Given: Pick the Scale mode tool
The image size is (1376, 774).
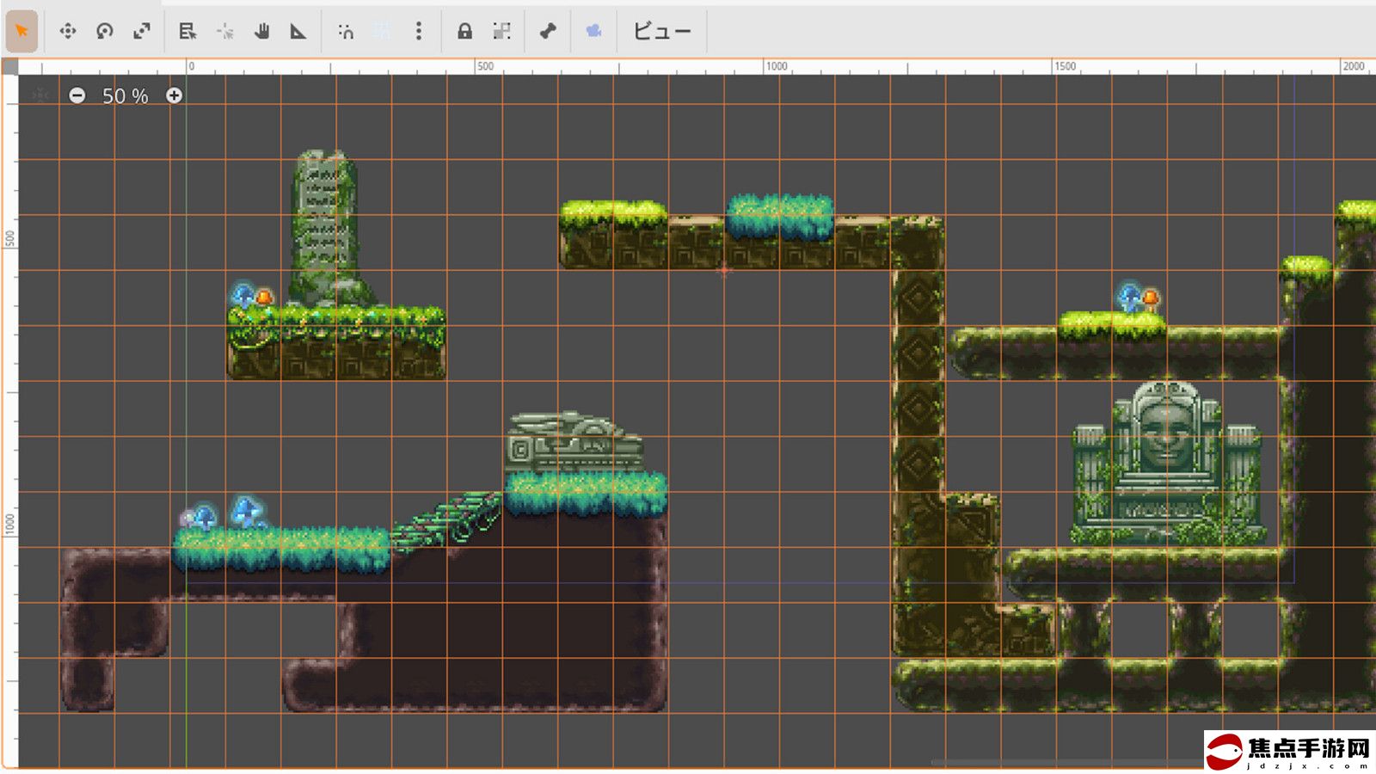Looking at the screenshot, I should (142, 32).
